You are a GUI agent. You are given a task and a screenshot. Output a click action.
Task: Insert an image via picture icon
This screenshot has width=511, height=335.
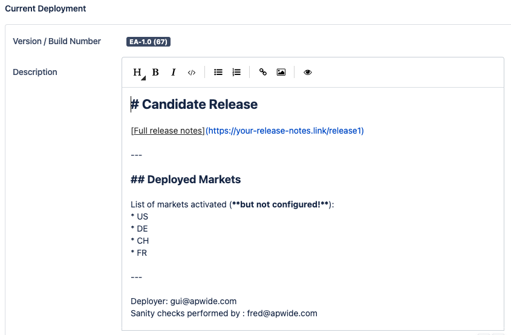tap(281, 73)
